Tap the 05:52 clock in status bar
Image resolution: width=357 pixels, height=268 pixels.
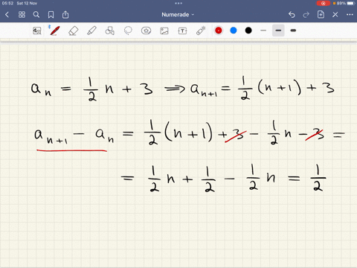pyautogui.click(x=7, y=3)
